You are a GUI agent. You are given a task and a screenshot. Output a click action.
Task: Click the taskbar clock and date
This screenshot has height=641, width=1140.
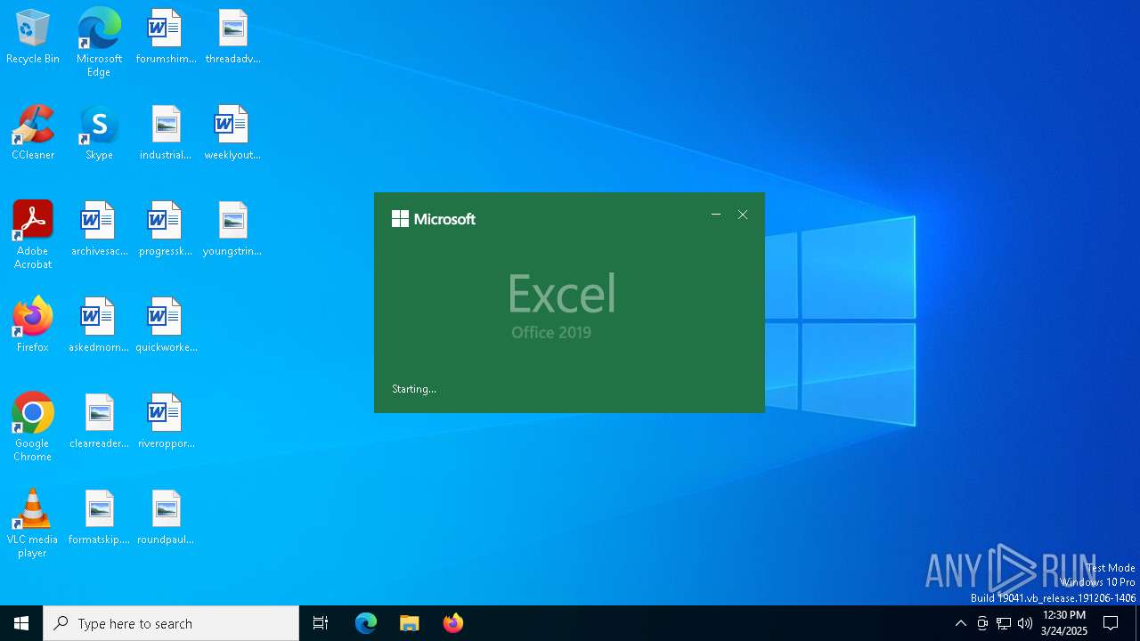coord(1064,623)
